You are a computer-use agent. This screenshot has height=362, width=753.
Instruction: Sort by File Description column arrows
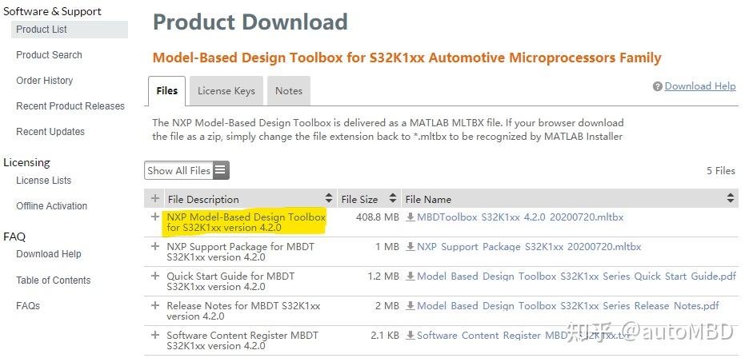pyautogui.click(x=328, y=198)
